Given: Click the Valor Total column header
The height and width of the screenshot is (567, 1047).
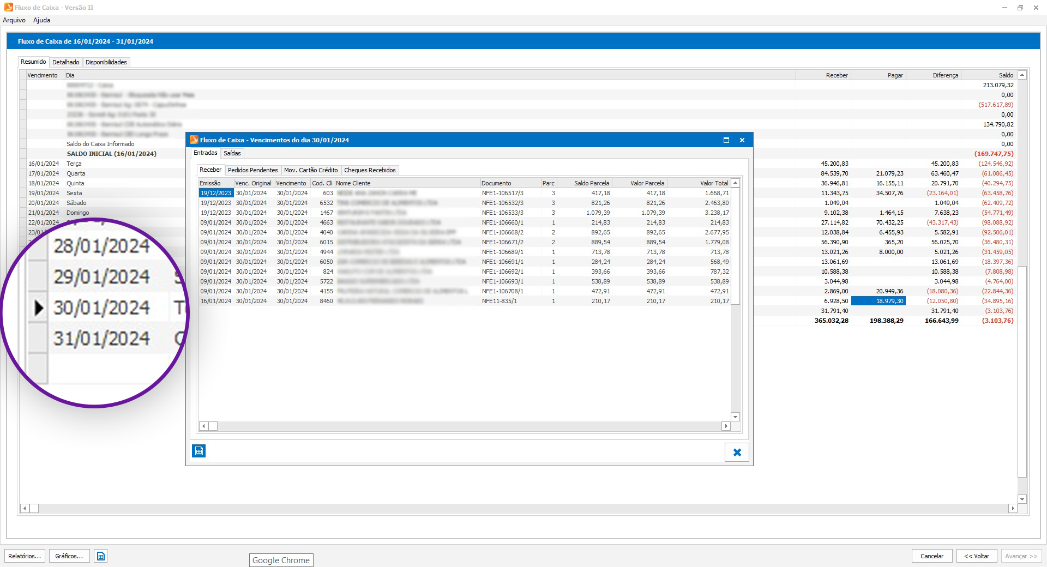Looking at the screenshot, I should [699, 183].
